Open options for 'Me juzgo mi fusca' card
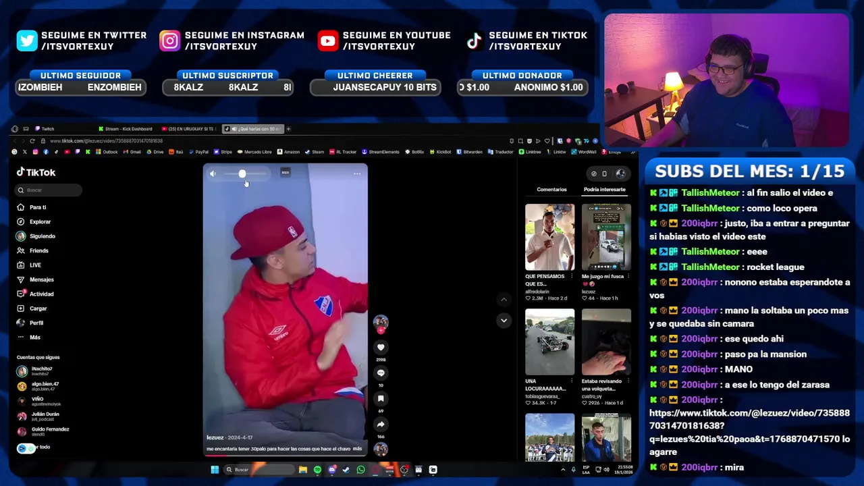This screenshot has height=486, width=864. 628,277
